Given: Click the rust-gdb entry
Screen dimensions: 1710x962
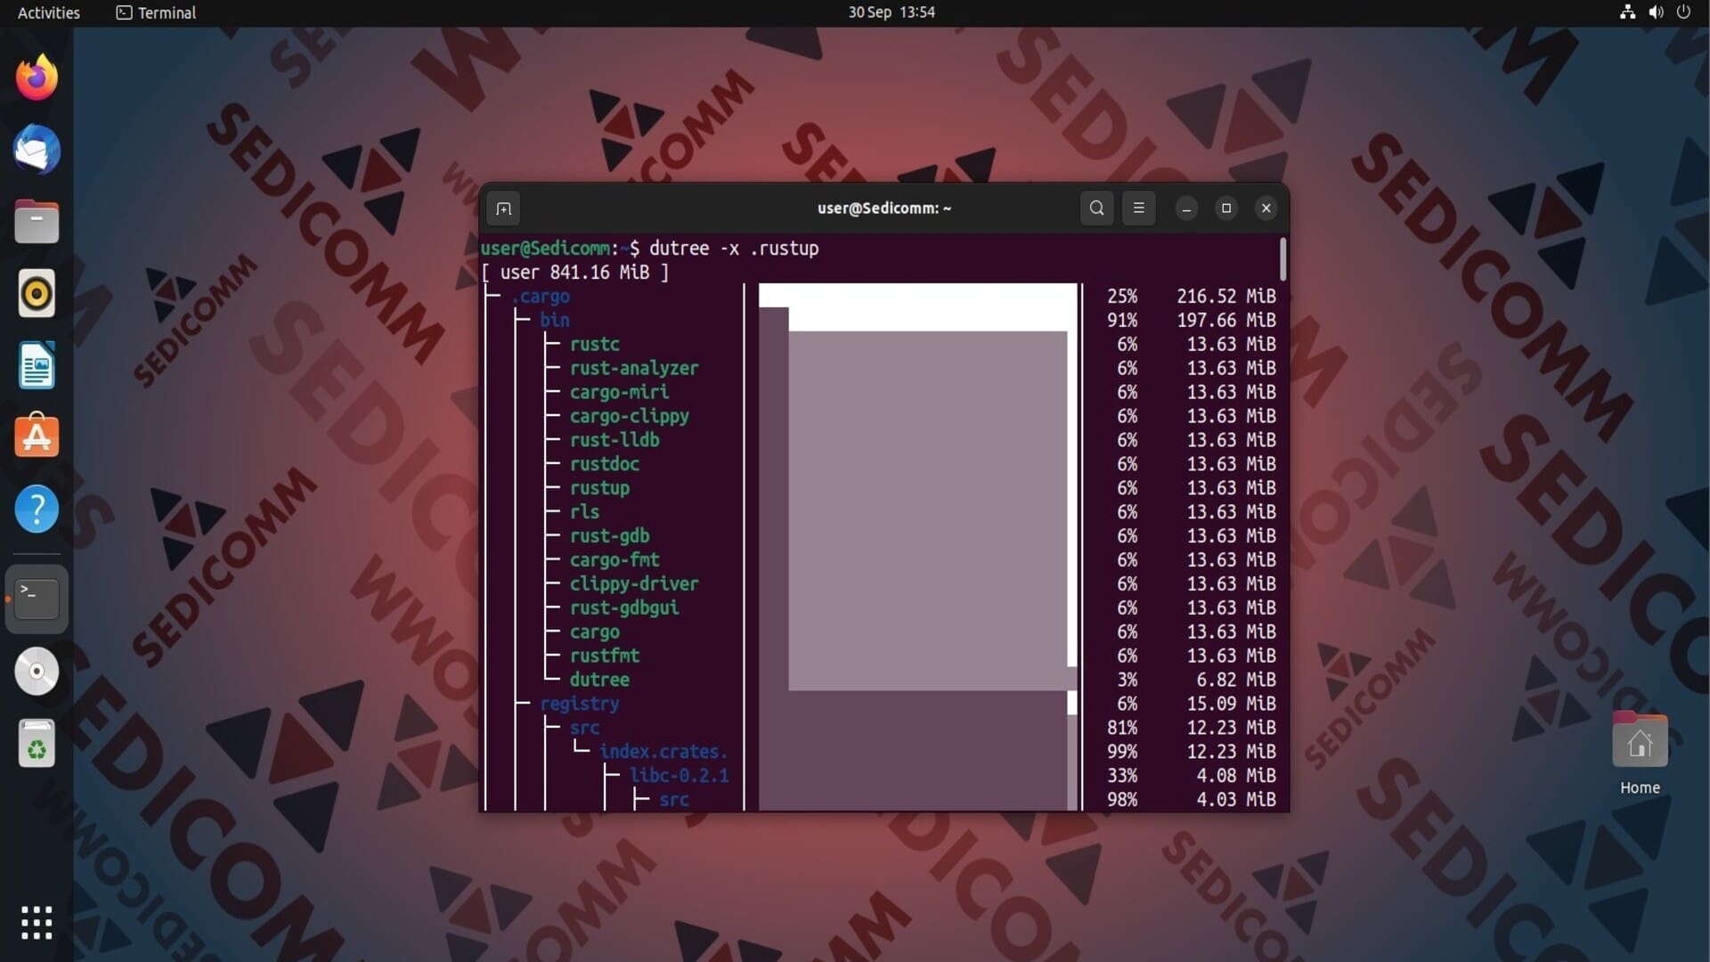Looking at the screenshot, I should coord(609,536).
